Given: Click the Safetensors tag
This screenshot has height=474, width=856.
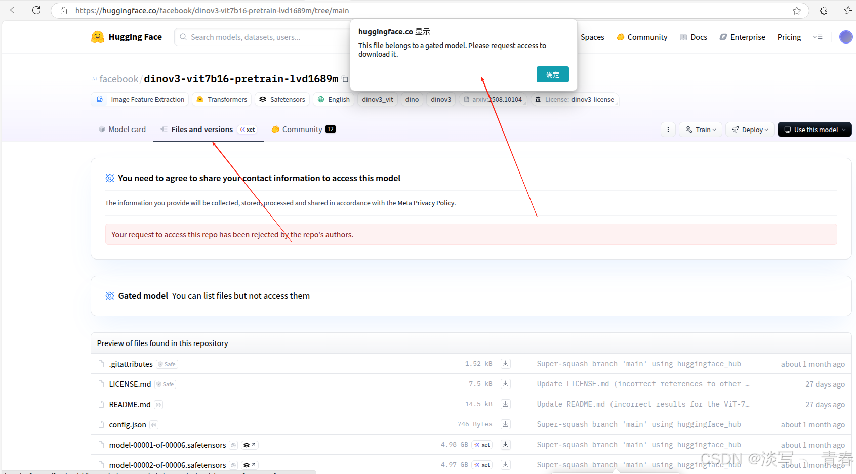Looking at the screenshot, I should point(282,99).
